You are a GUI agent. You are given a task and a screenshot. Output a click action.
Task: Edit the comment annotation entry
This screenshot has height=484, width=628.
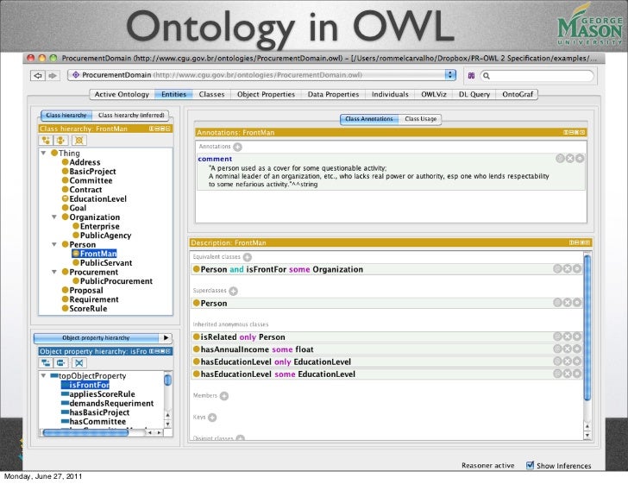580,159
